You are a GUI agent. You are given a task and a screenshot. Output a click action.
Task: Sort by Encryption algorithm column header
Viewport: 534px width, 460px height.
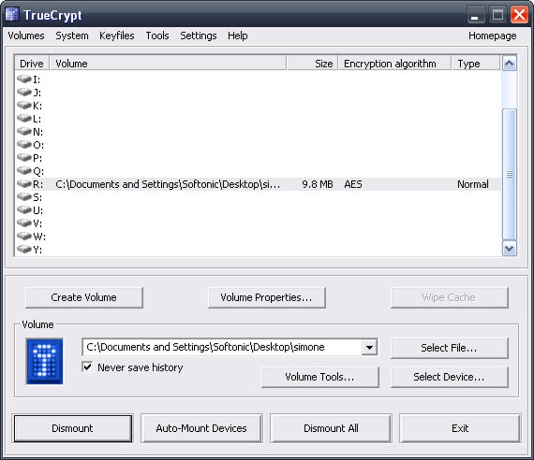[395, 64]
